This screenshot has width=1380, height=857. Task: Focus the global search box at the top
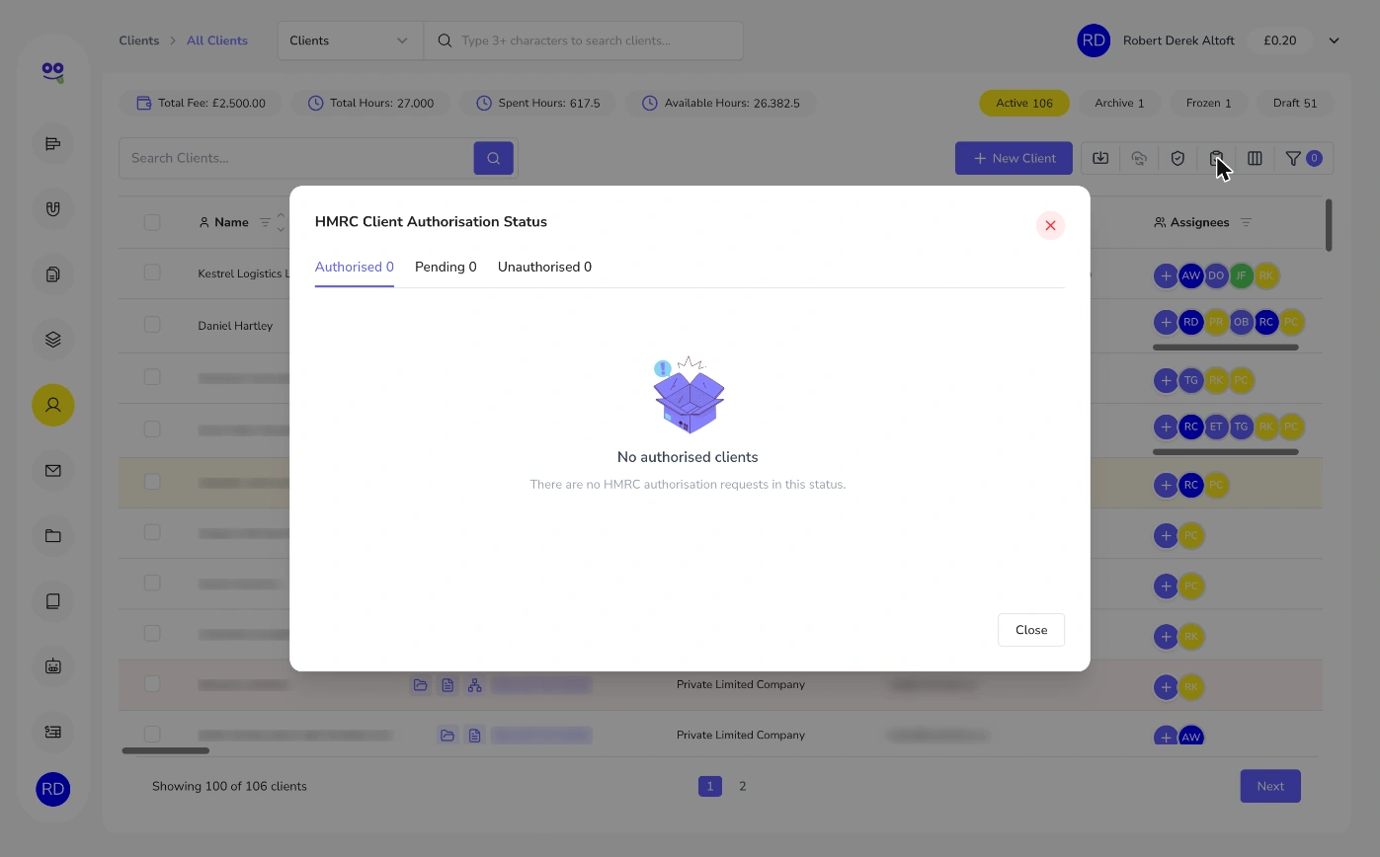583,40
